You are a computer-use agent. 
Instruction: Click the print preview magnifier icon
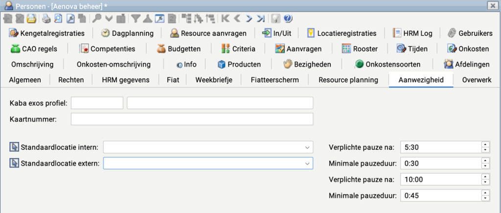[58, 19]
